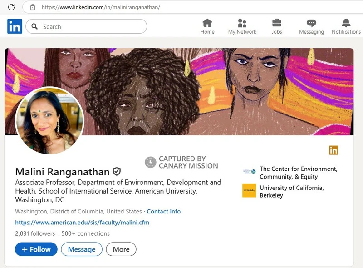
Task: Select the LinkedIn profile URL in address bar
Action: tap(101, 7)
